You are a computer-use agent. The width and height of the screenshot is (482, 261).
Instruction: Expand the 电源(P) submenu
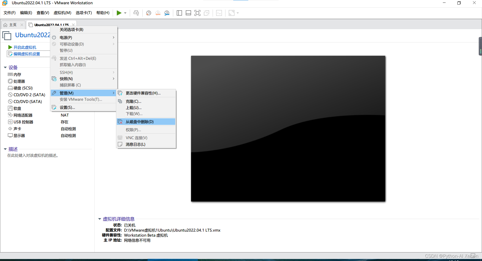click(84, 37)
